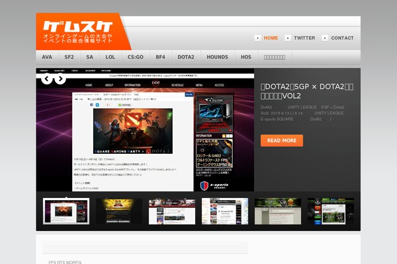Open the HOME navigation link

click(x=271, y=38)
